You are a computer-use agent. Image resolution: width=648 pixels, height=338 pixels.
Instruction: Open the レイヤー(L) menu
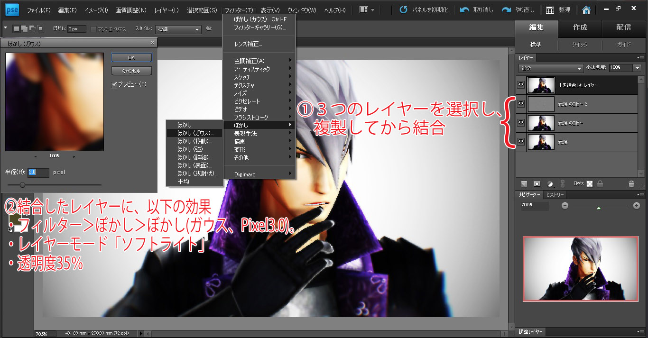click(x=166, y=10)
